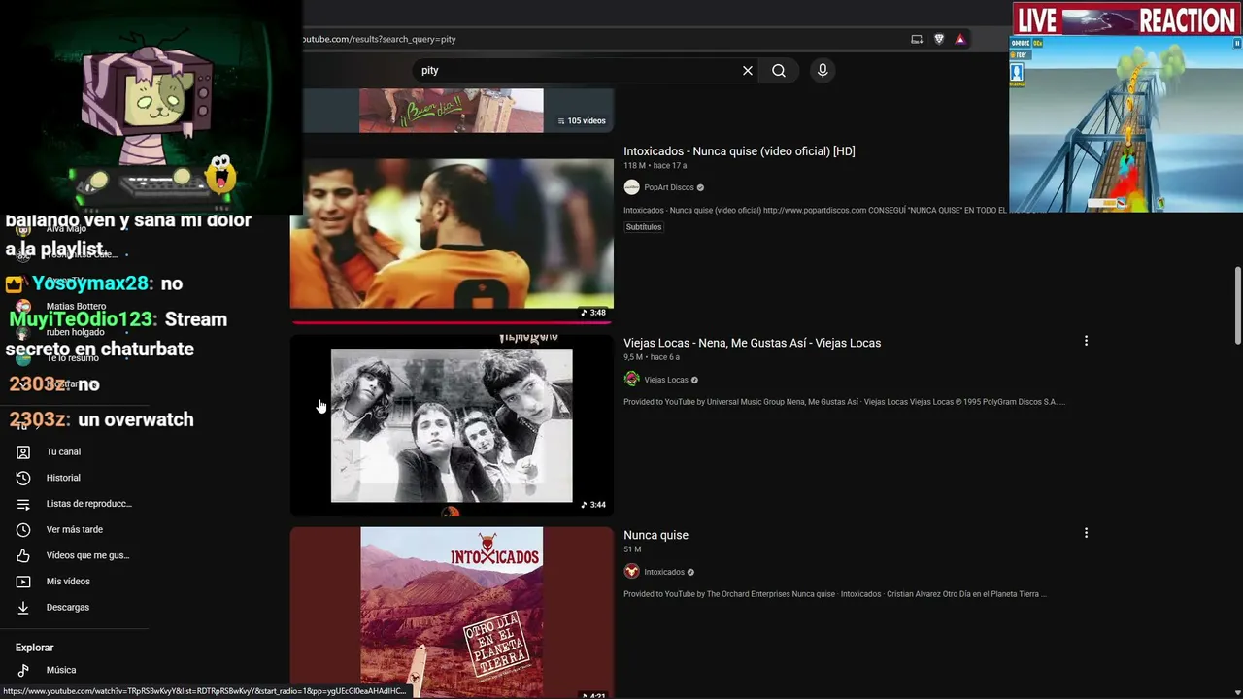Visit the Intoxicados channel name link
The image size is (1243, 699).
coord(664,572)
